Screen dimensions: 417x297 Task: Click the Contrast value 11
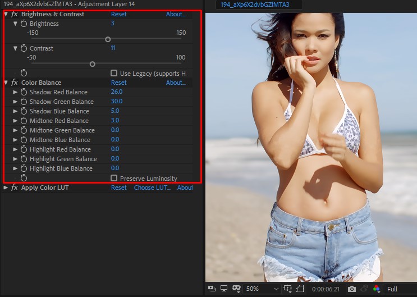pos(113,48)
